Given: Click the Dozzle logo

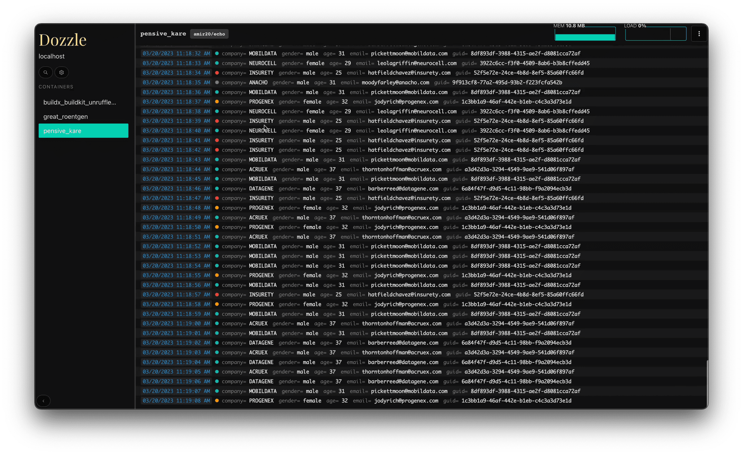Looking at the screenshot, I should (x=63, y=40).
